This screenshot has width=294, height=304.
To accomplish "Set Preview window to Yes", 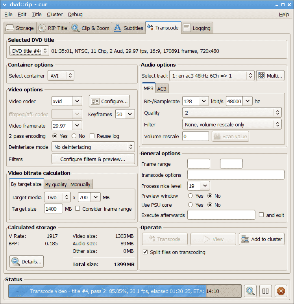I will [x=190, y=196].
